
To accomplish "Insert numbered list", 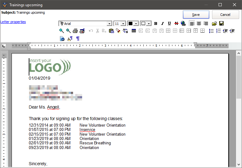I will 218,31.
